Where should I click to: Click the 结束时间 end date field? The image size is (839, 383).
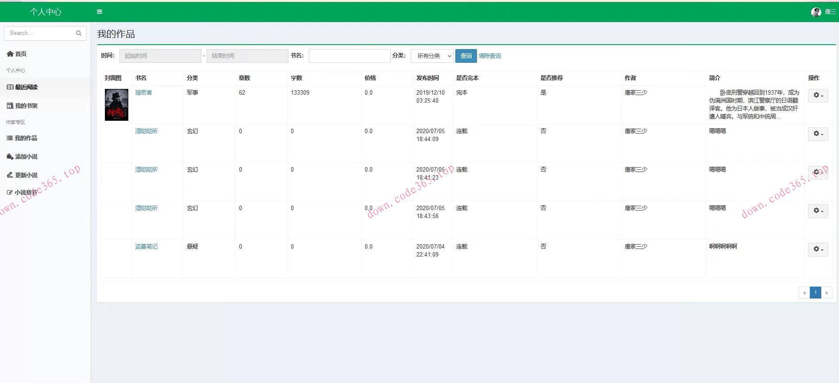coord(247,56)
